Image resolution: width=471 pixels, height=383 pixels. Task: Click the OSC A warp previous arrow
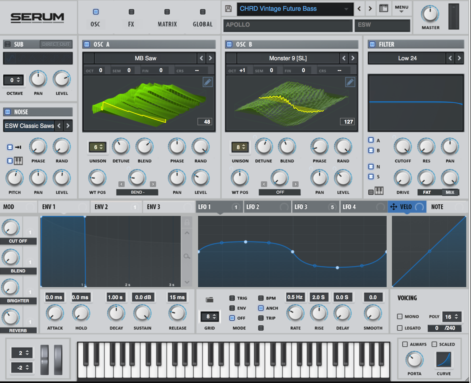click(121, 184)
